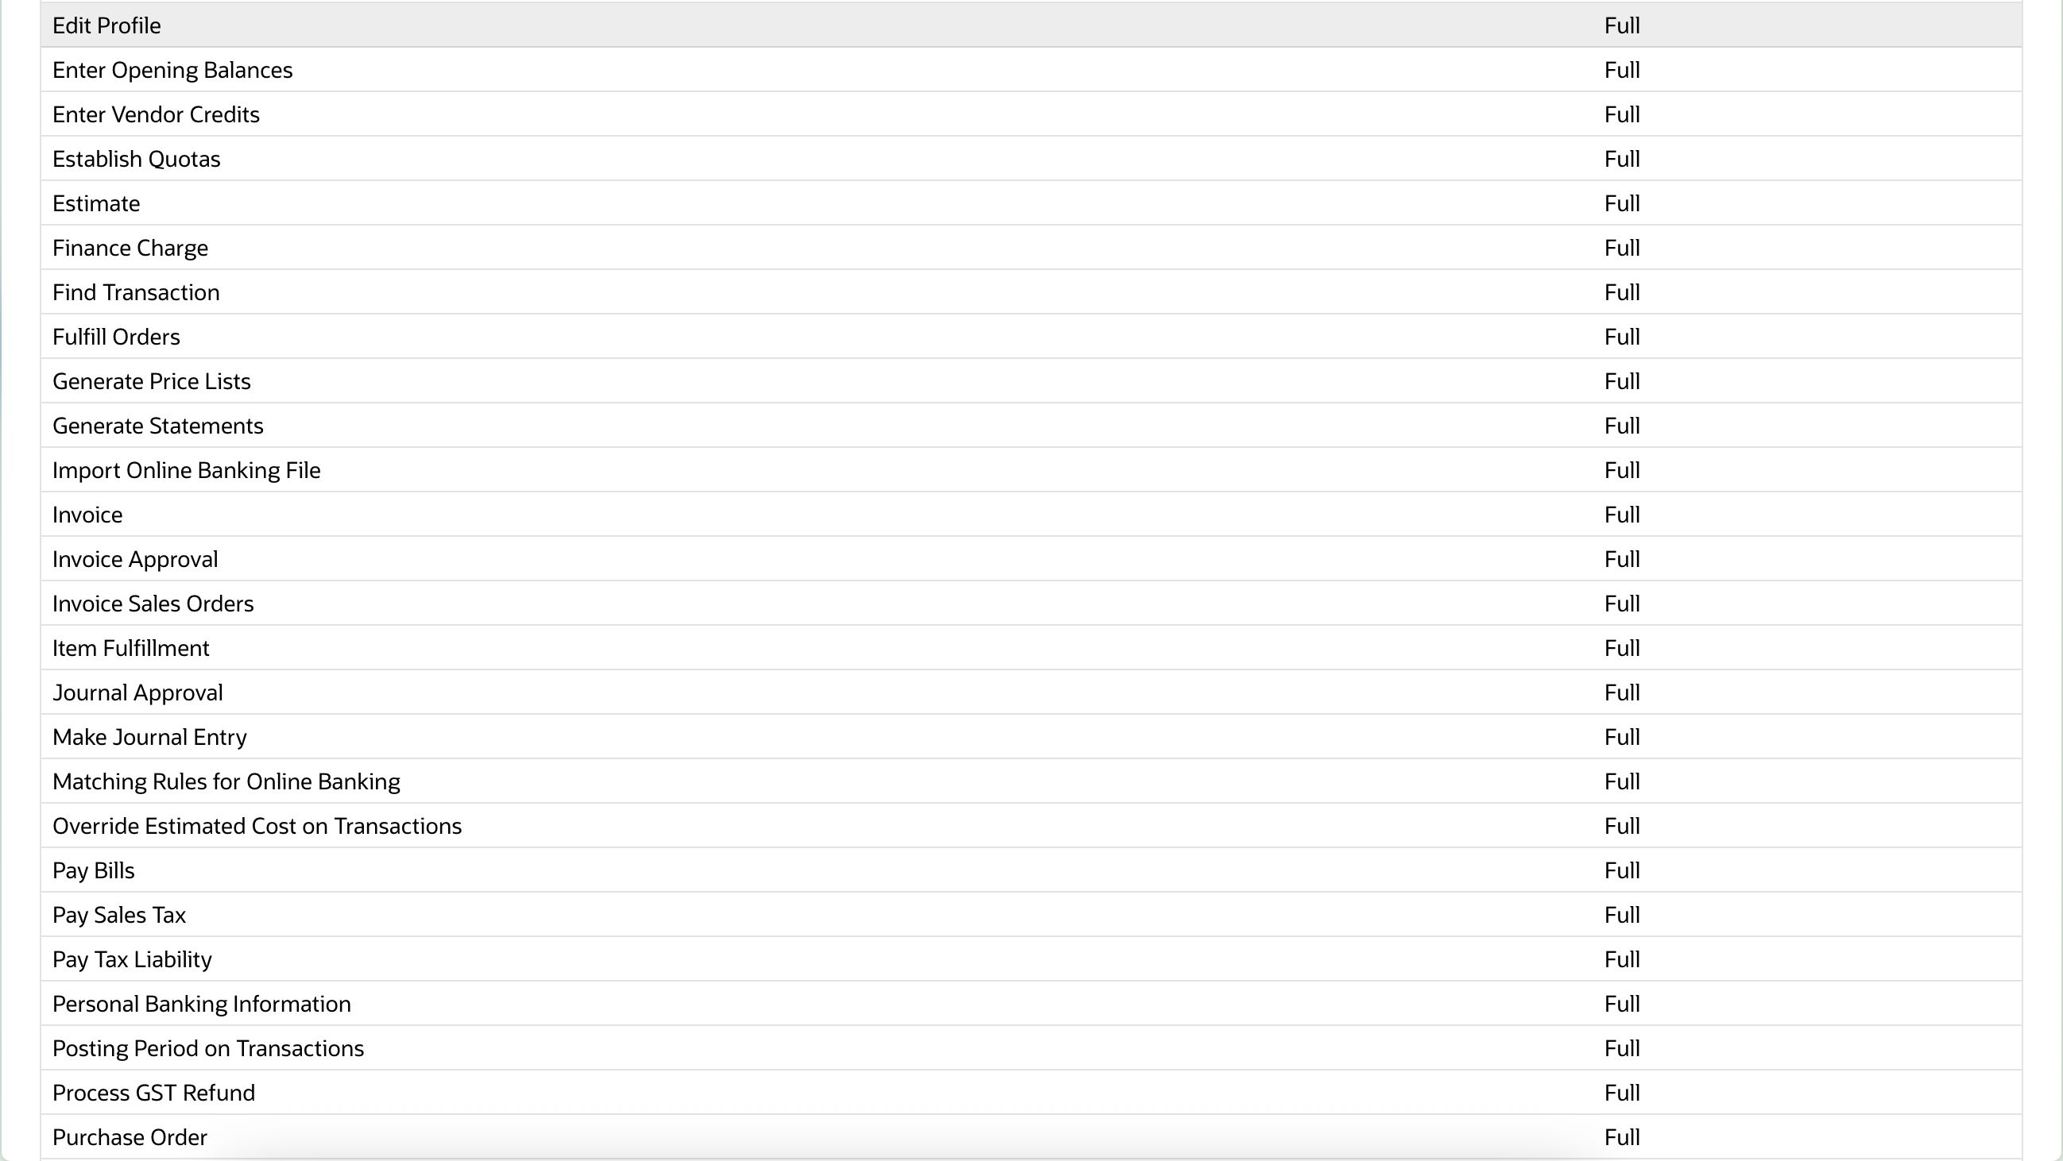Click the Edit Profile permission row

(x=106, y=25)
